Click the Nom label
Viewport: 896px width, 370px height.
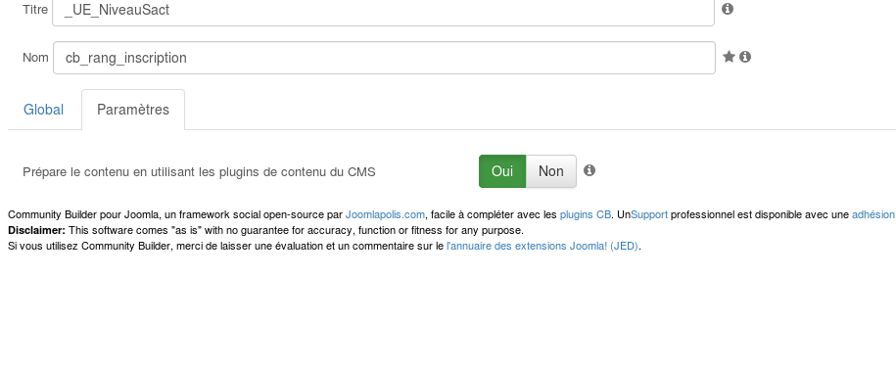(35, 58)
